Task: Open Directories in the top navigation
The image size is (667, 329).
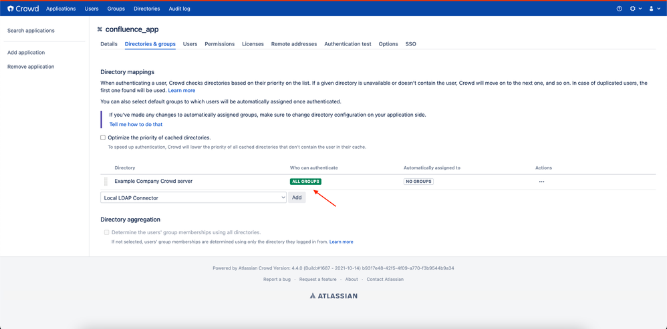Action: pos(147,9)
